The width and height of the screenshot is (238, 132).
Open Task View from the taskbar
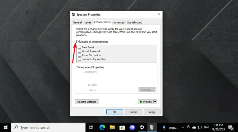[x=91, y=128]
